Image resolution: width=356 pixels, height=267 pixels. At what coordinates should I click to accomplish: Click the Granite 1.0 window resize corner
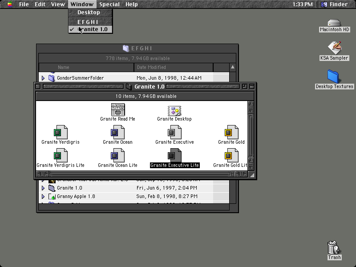[252, 174]
